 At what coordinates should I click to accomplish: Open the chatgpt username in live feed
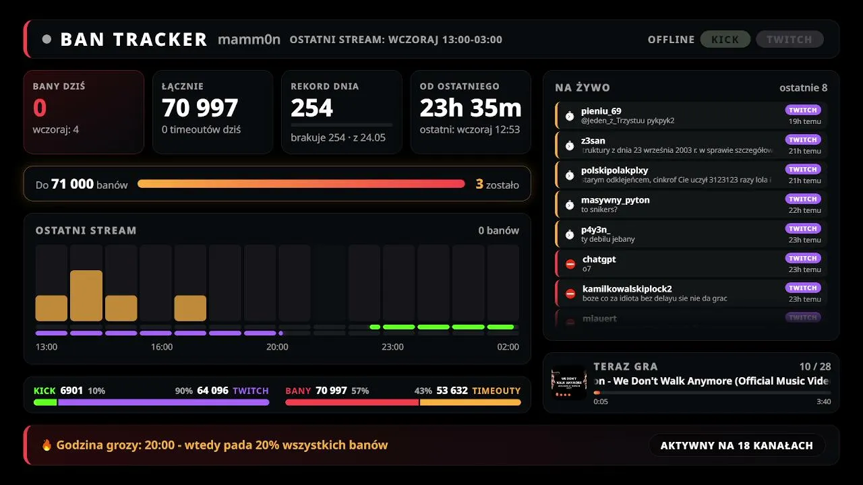(x=599, y=259)
